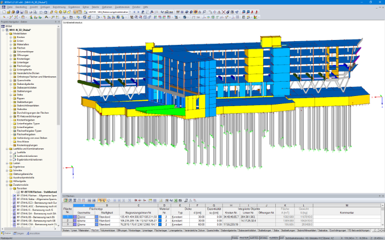Collapse the Favoriten tree node
Screen dimensions: 385x240
point(11,188)
